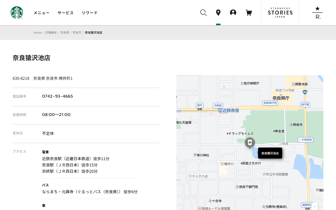Go to Home breadcrumb
336x210 pixels.
tap(38, 33)
